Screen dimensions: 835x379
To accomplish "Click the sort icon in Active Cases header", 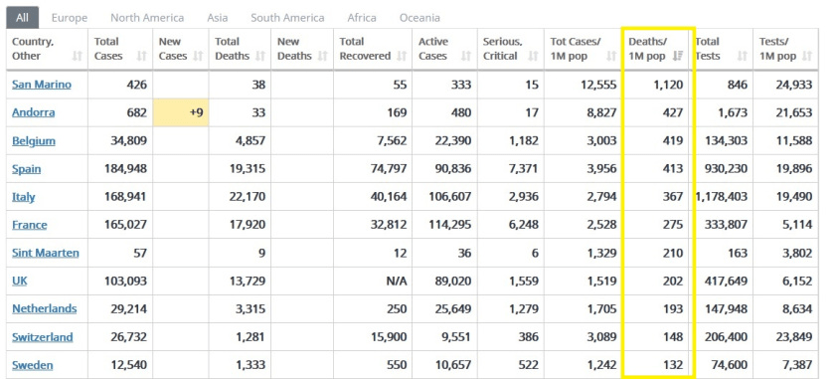I will (x=466, y=56).
